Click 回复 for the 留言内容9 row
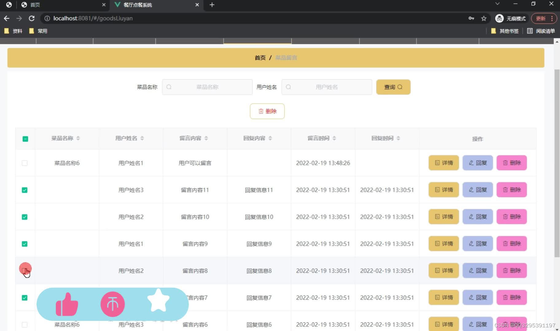 [478, 244]
